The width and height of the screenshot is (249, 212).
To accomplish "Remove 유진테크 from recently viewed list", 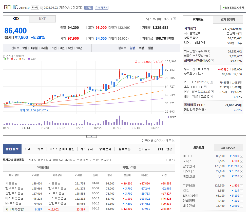I will [x=242, y=186].
